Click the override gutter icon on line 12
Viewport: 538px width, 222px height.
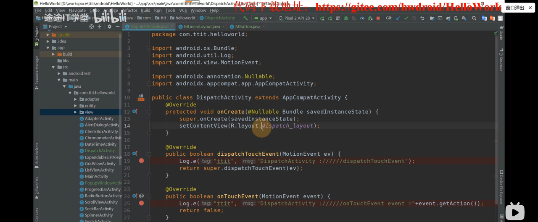coord(135,112)
